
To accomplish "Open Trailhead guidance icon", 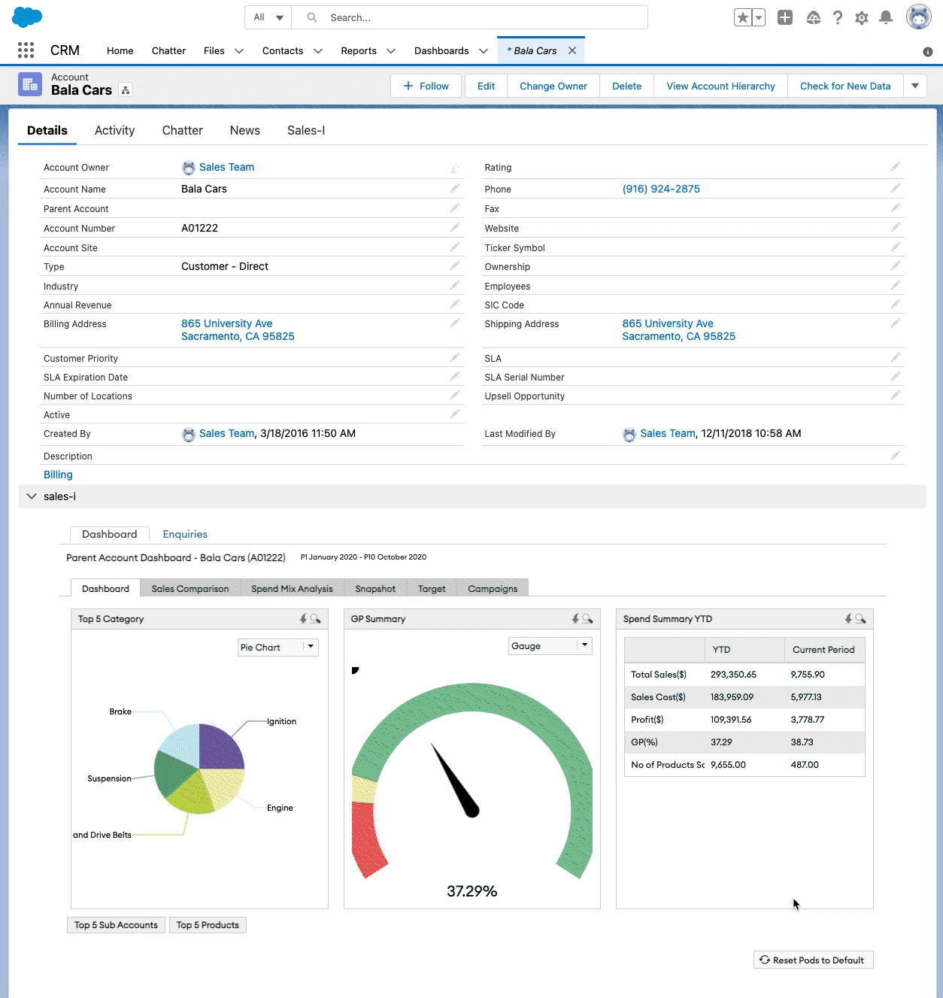I will point(813,18).
